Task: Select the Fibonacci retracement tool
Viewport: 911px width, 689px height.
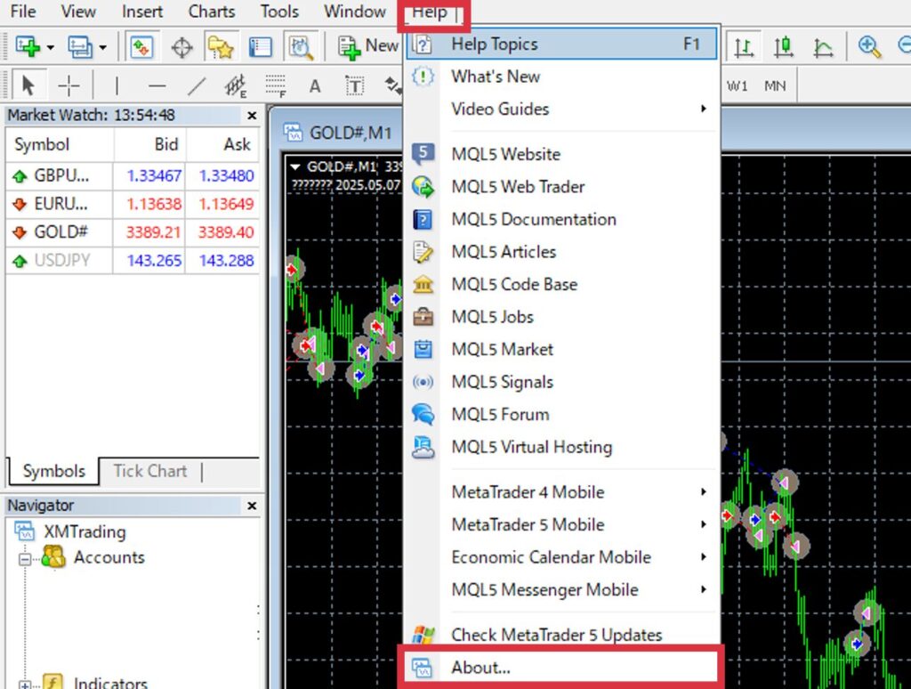Action: tap(276, 86)
